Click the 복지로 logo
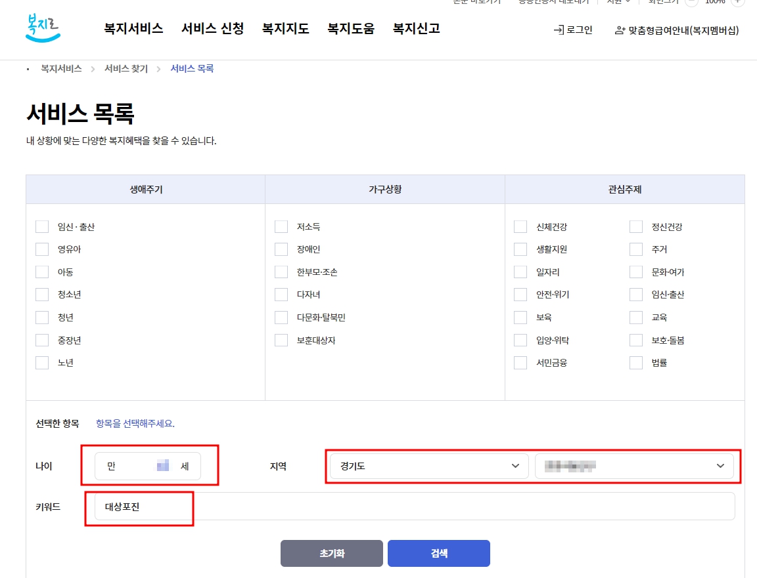 coord(42,29)
